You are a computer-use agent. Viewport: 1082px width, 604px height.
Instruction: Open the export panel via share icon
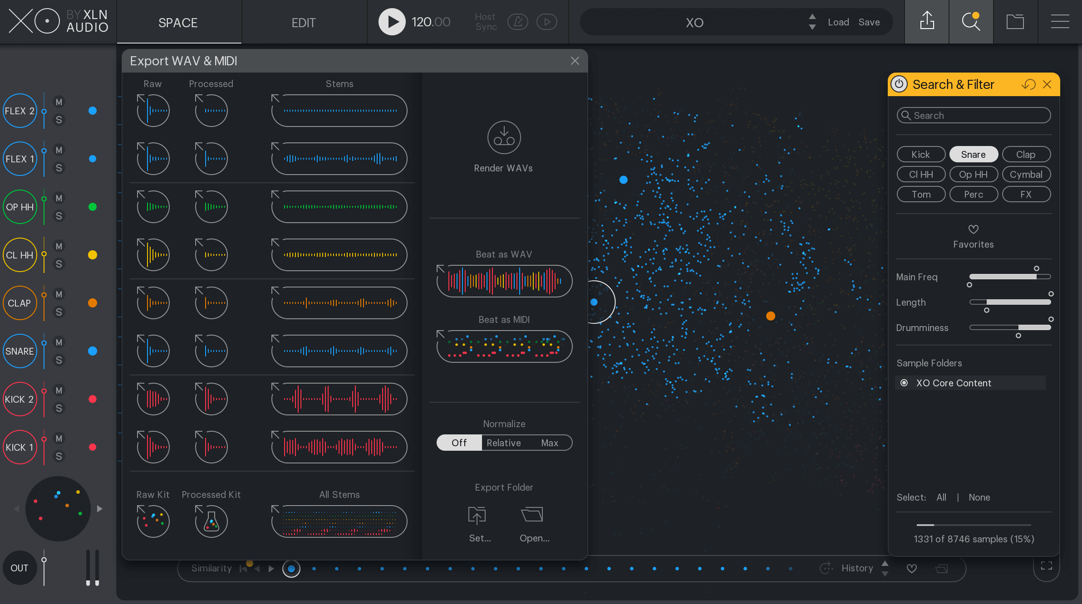[927, 21]
